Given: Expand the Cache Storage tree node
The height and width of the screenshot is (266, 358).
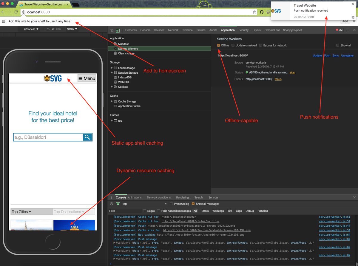Looking at the screenshot, I should point(112,101).
